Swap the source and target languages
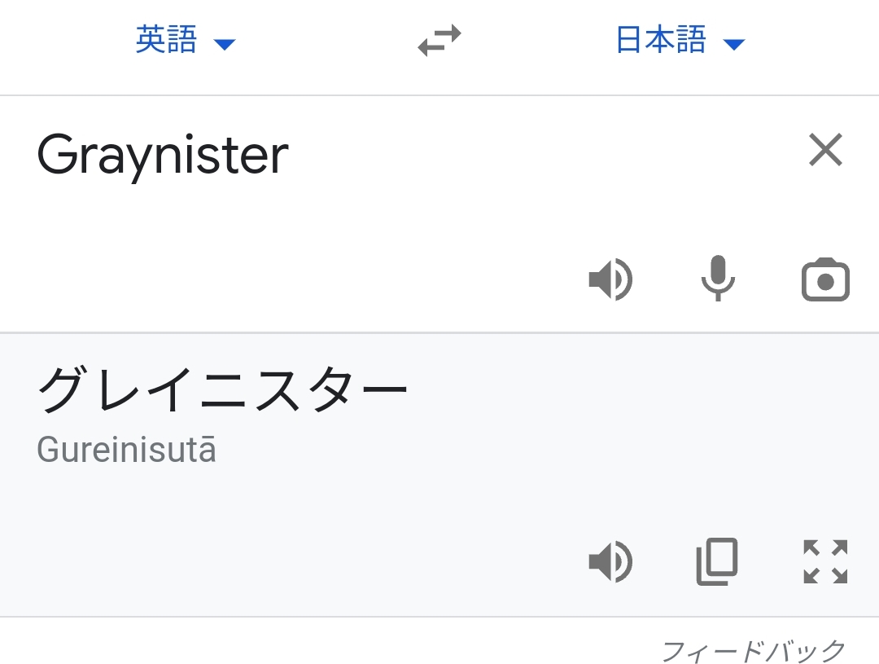 [x=439, y=41]
